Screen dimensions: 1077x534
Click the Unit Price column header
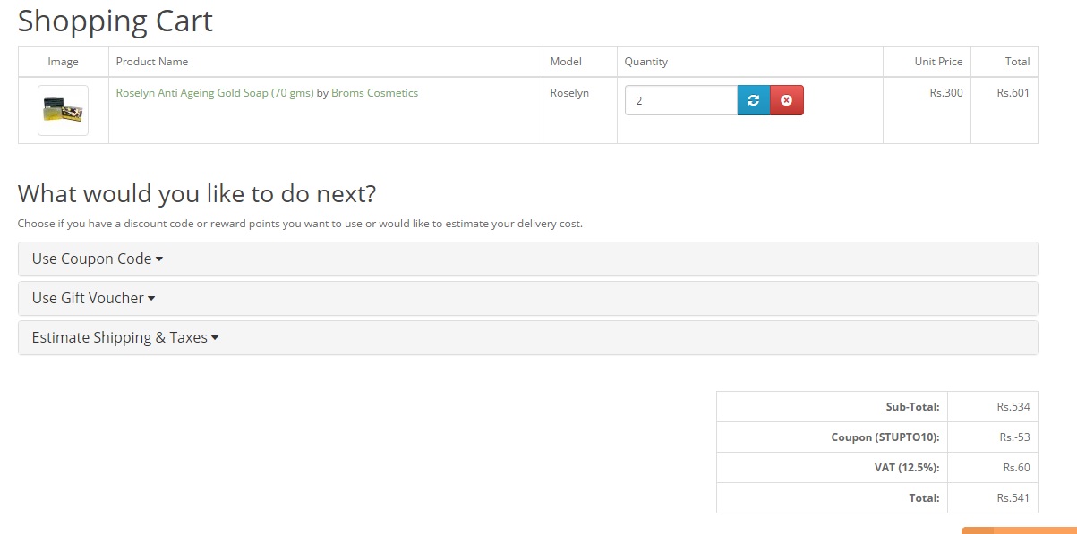tap(938, 62)
